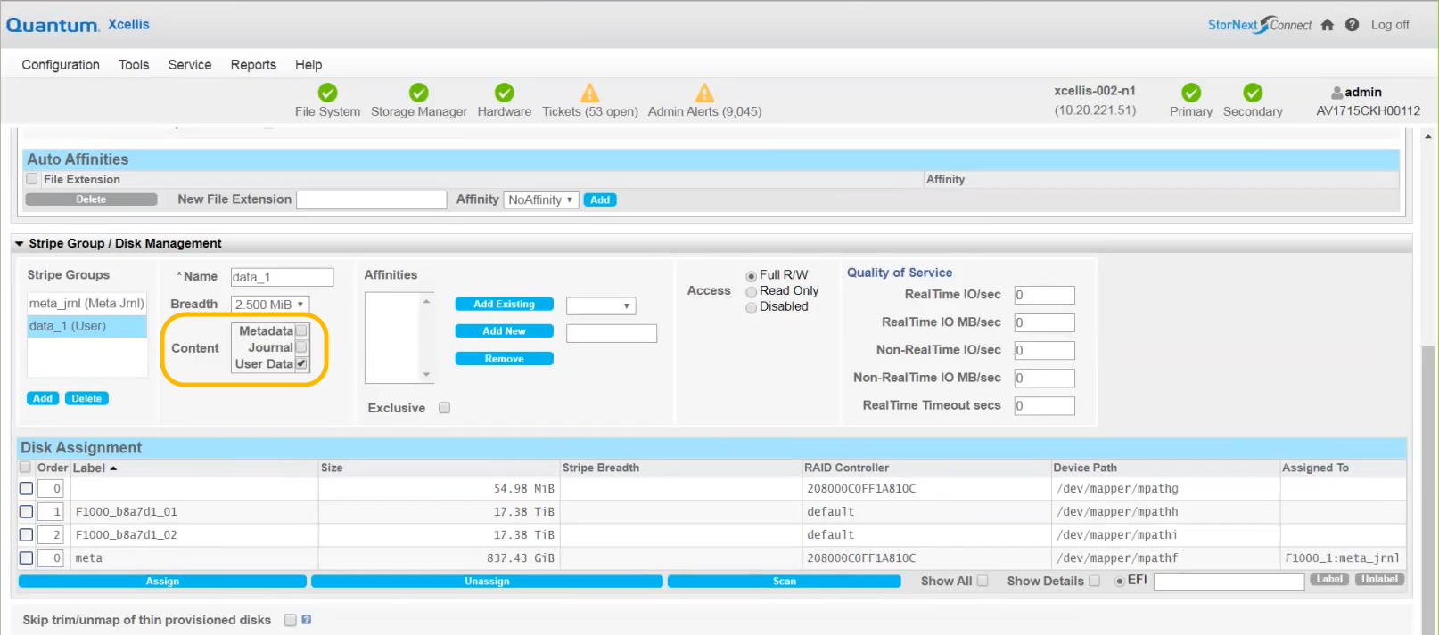Click the RealTime IO/sec field
The height and width of the screenshot is (635, 1439).
click(1044, 296)
